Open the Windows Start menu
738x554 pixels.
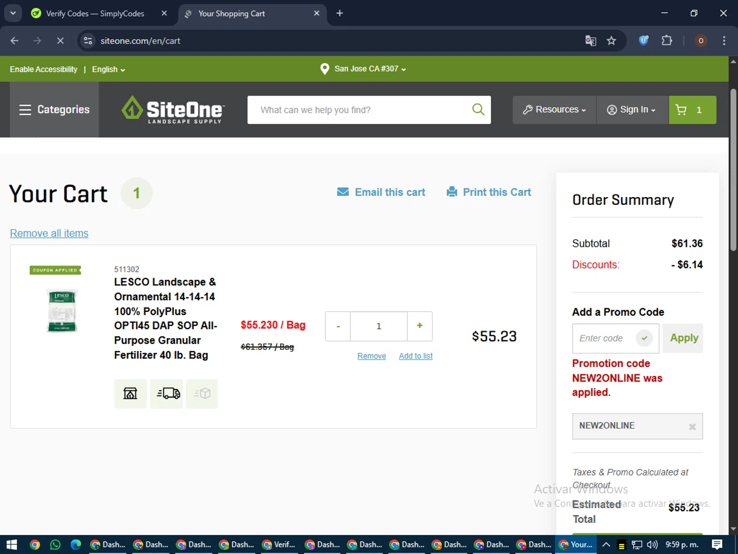pyautogui.click(x=11, y=545)
